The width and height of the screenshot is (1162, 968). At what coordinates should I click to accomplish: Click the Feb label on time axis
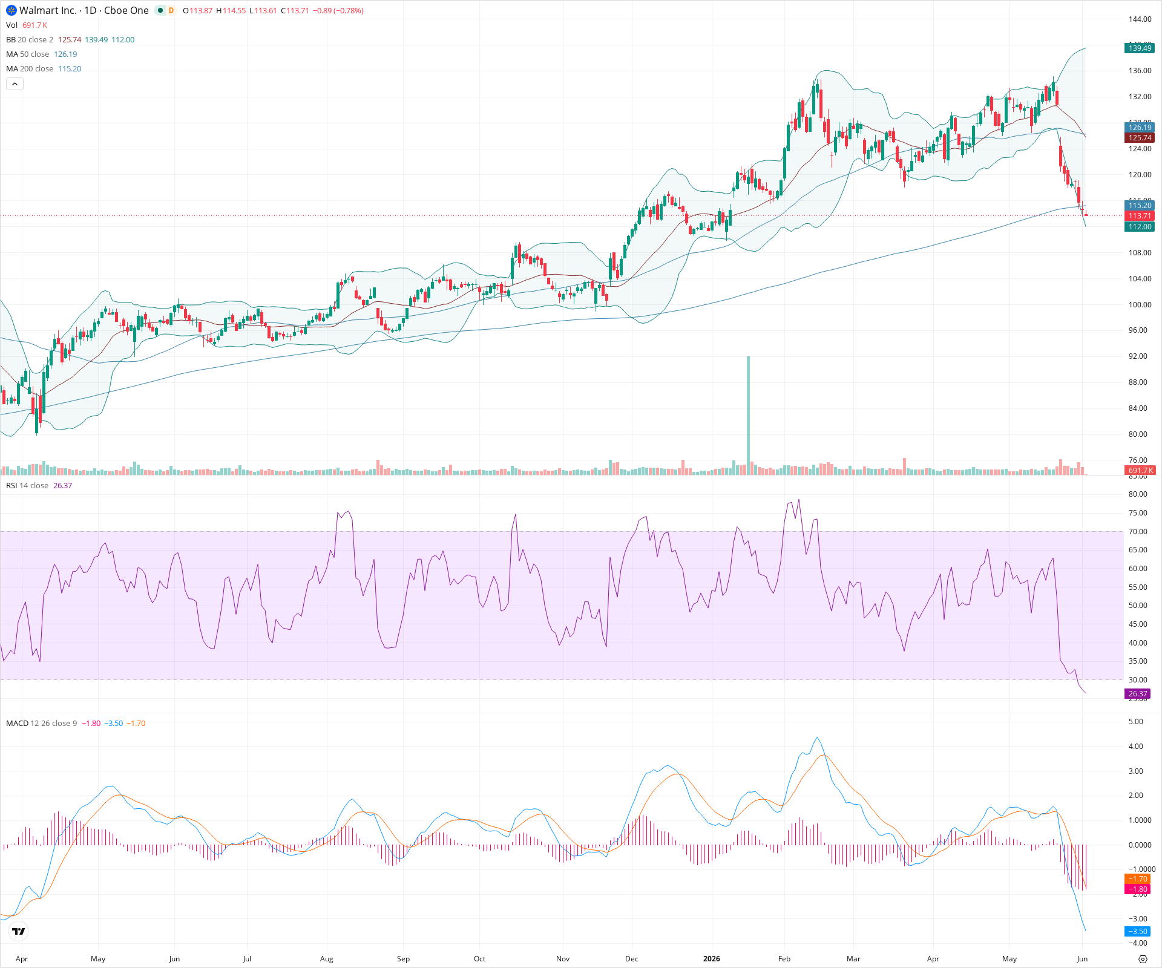point(784,959)
